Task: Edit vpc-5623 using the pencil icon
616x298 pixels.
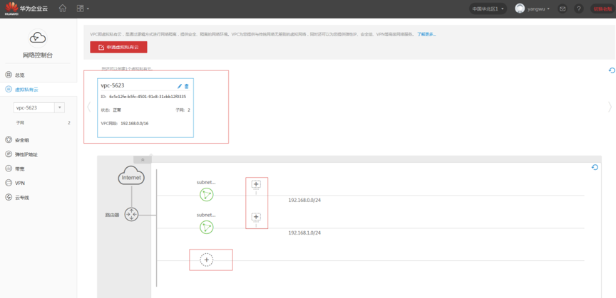Action: [x=180, y=86]
